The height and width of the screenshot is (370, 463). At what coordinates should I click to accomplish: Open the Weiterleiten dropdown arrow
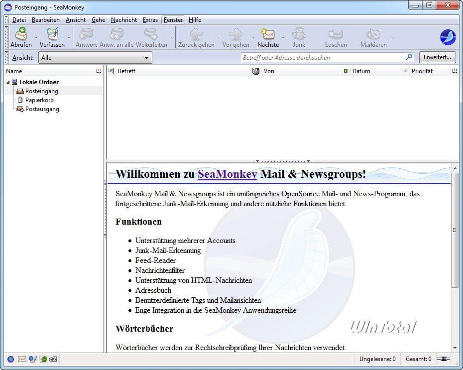tap(172, 37)
